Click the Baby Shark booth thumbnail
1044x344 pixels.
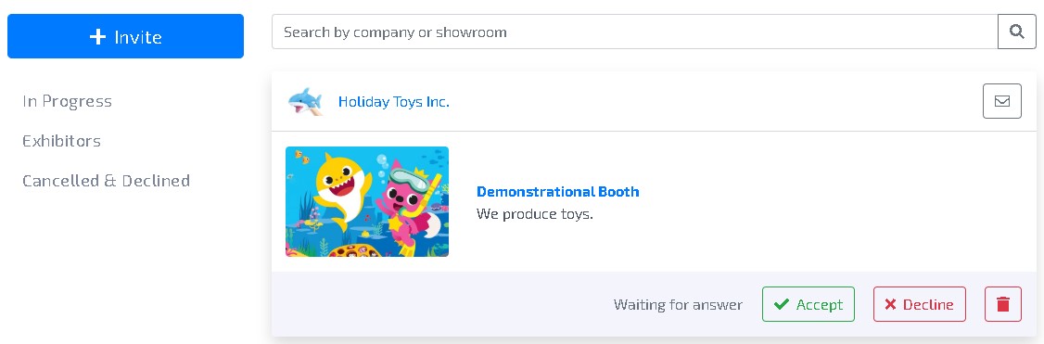click(x=367, y=201)
